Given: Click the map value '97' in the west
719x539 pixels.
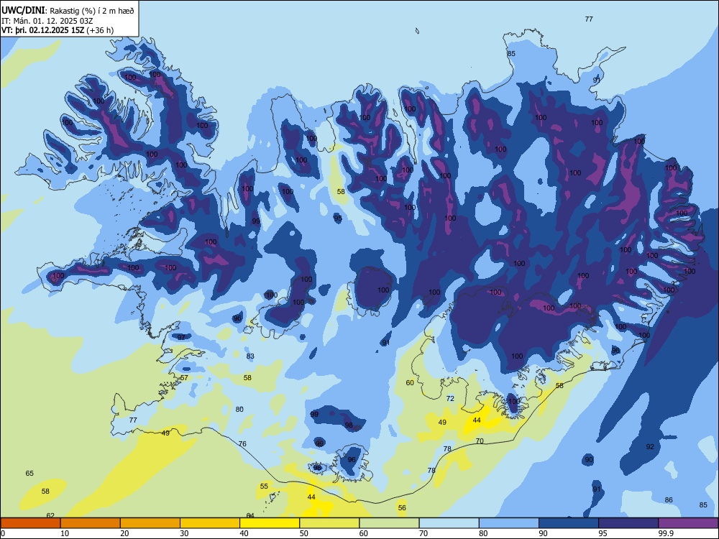Looking at the screenshot, I should [x=182, y=337].
